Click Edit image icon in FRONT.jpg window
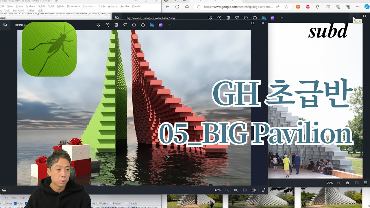The image size is (370, 208). [99, 25]
